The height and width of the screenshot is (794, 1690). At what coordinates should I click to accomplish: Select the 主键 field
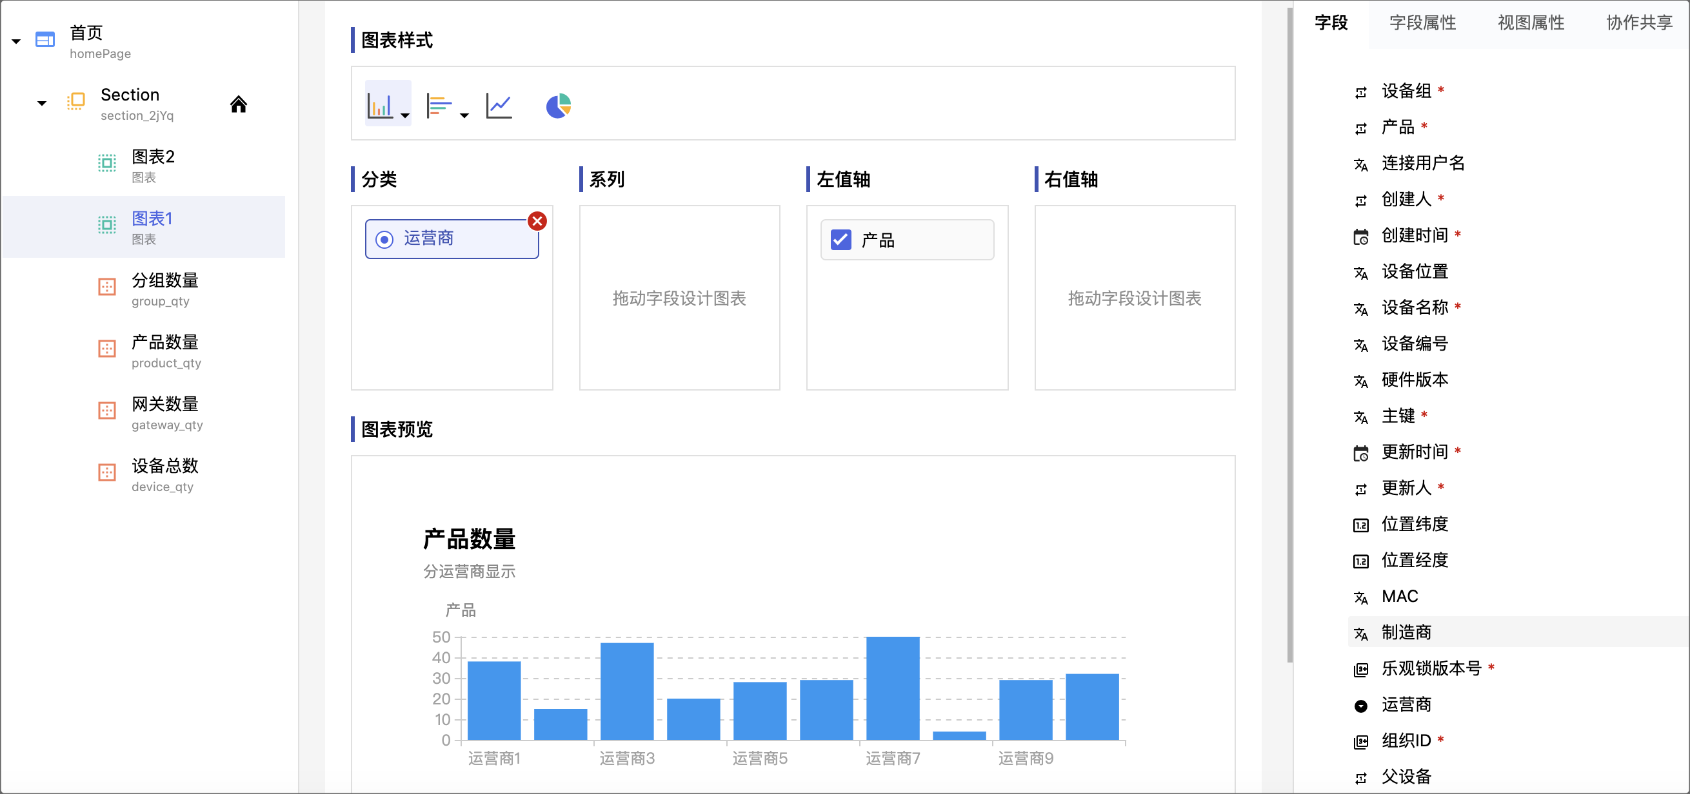(x=1398, y=416)
